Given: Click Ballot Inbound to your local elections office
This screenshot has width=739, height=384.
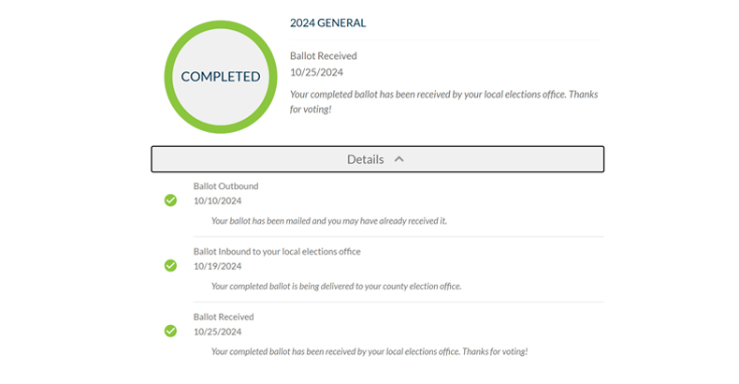Looking at the screenshot, I should tap(277, 251).
